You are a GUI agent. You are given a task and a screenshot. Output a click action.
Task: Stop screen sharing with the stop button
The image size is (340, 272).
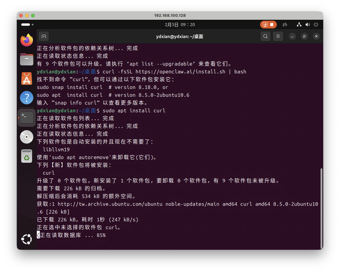[x=272, y=25]
